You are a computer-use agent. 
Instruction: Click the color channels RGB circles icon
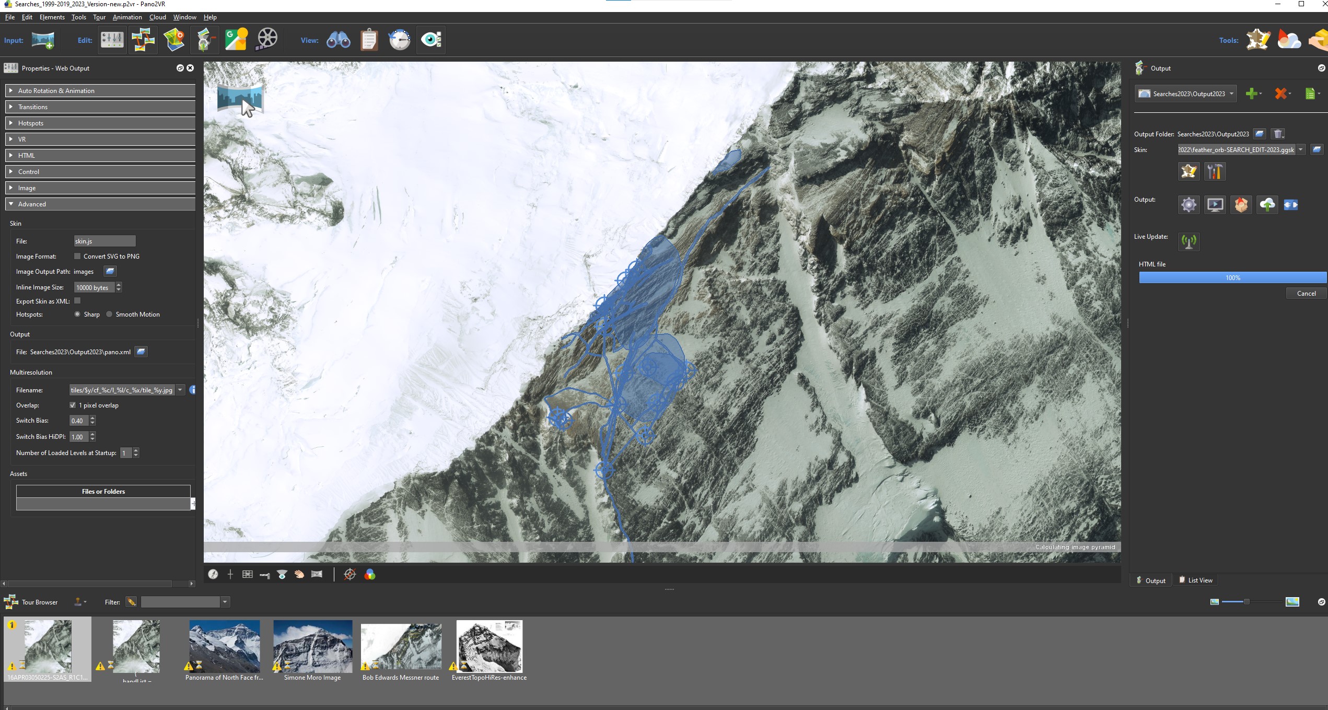click(370, 574)
